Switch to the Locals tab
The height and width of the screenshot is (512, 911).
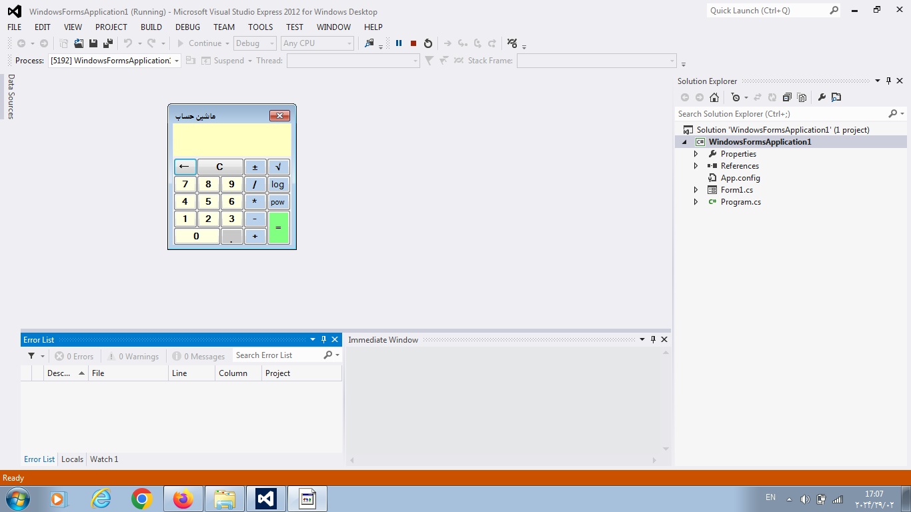[72, 459]
